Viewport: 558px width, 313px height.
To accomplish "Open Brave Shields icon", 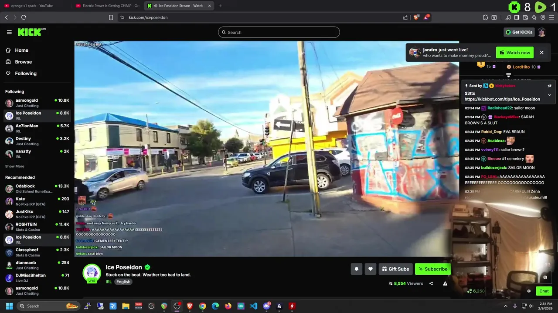I will coord(416,17).
